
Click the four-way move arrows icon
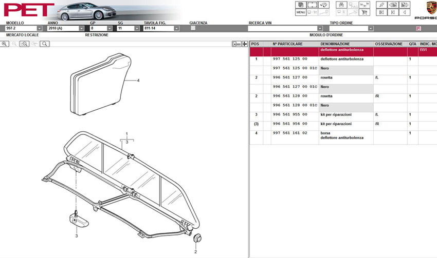click(245, 44)
